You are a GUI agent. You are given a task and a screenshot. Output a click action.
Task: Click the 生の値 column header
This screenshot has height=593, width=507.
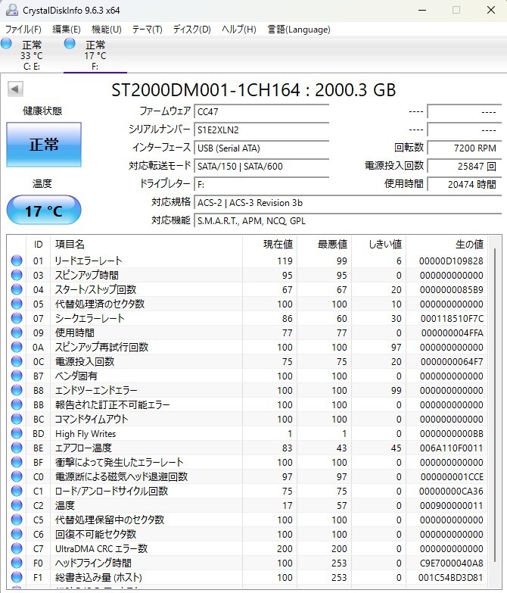[447, 244]
